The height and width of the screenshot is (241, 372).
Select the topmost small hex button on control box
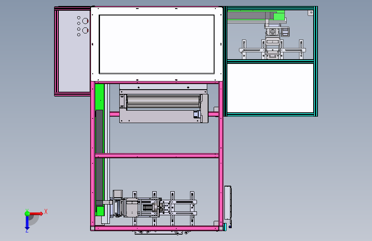click(79, 18)
